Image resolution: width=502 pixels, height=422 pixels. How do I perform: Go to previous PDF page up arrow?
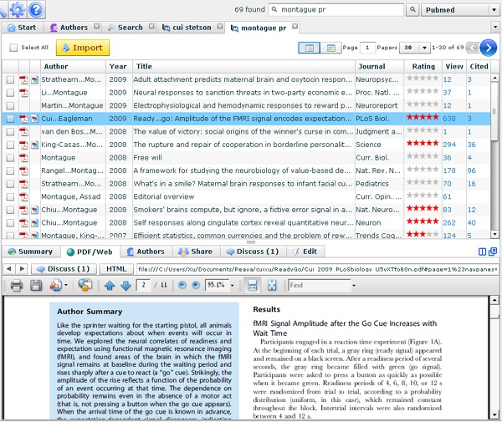pos(110,285)
